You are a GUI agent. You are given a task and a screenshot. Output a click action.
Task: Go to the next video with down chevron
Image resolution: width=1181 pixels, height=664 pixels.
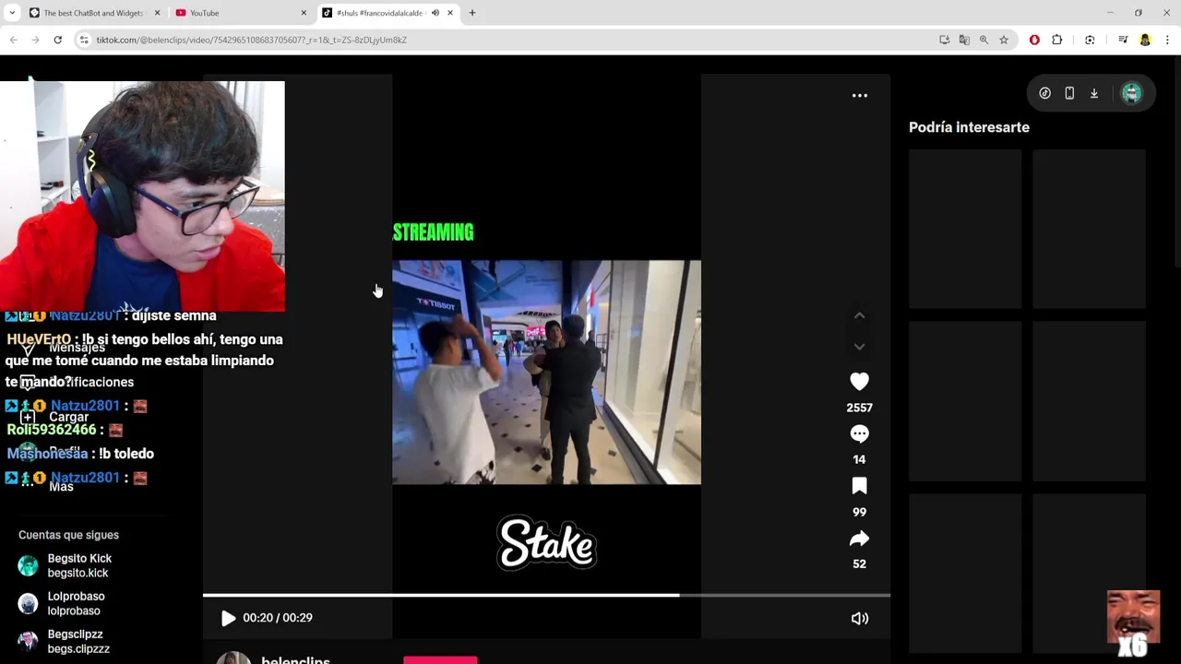(x=859, y=347)
